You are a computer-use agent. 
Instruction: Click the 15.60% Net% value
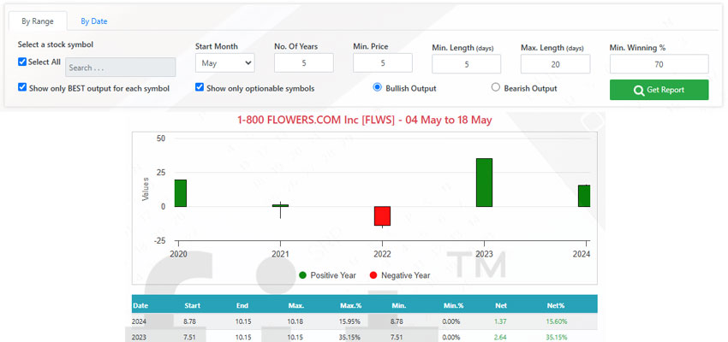557,321
